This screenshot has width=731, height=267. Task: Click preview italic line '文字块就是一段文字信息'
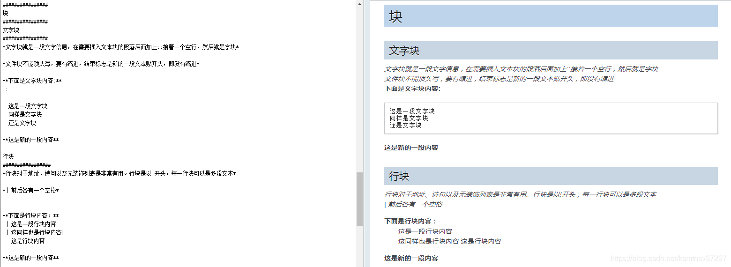pyautogui.click(x=521, y=69)
